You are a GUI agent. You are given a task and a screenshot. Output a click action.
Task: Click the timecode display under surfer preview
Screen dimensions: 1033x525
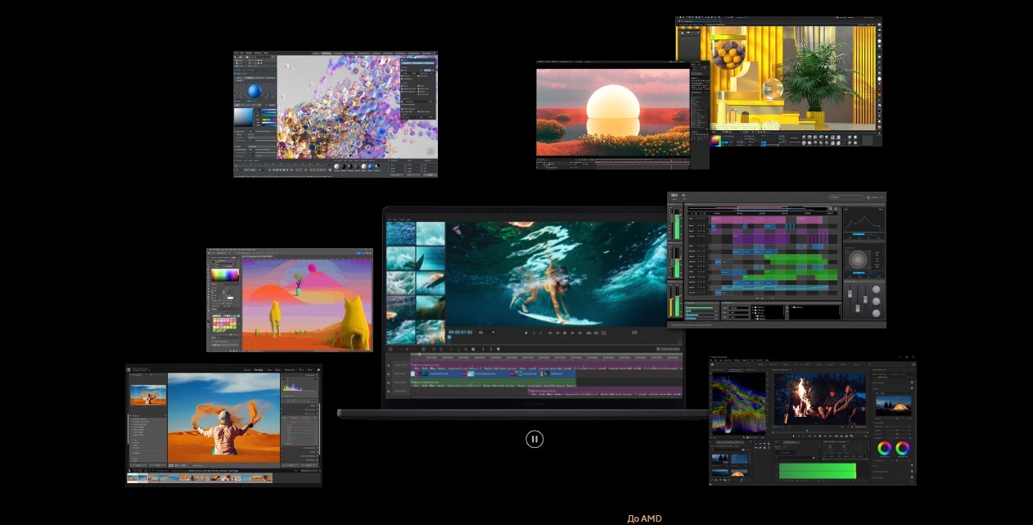tap(461, 332)
